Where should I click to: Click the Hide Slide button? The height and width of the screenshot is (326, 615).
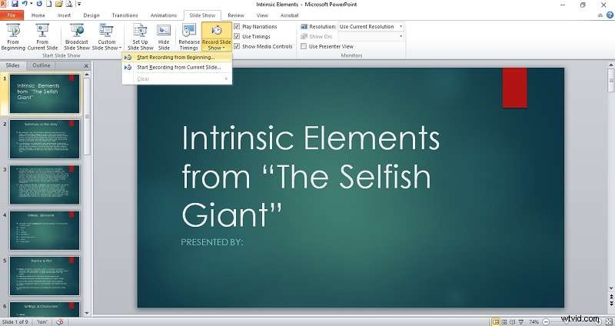(164, 37)
